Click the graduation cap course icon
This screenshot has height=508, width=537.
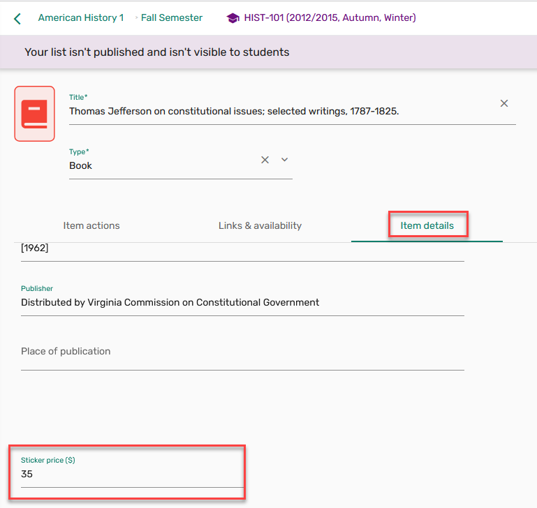[233, 18]
